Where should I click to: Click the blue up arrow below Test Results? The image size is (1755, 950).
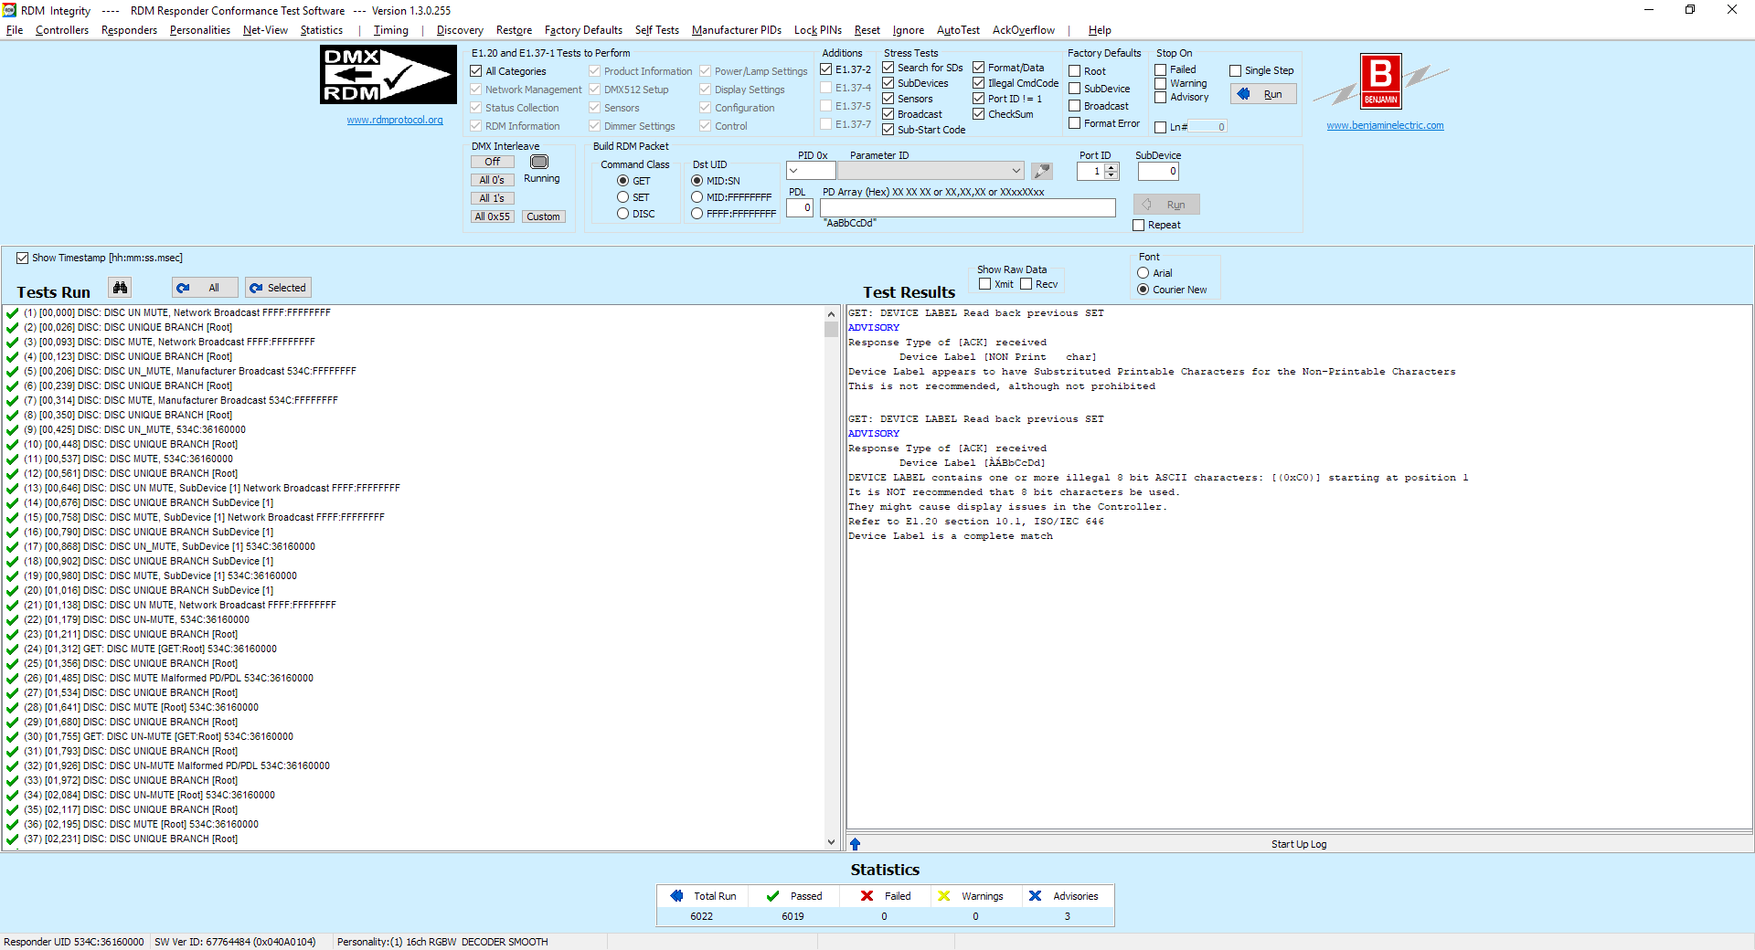tap(855, 844)
